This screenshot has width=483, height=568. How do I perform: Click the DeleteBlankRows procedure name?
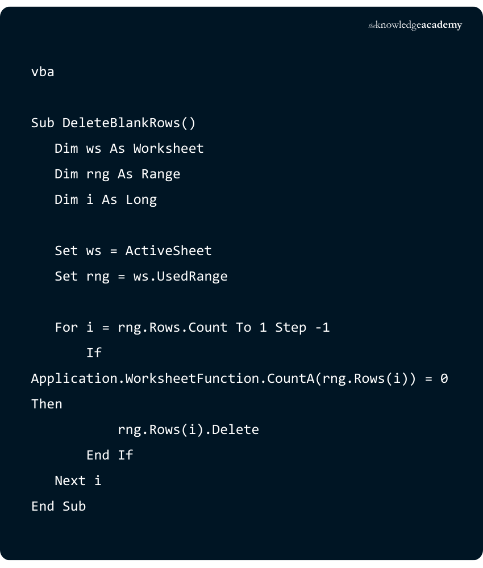(x=124, y=123)
